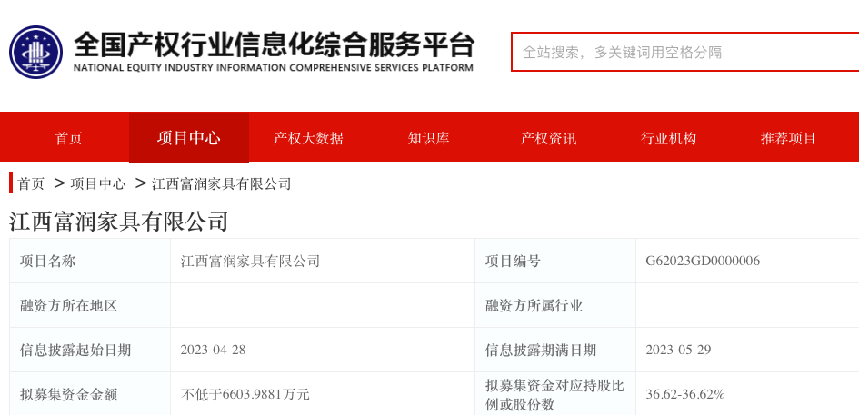Click the platform's round blue logo icon
Viewport: 859px width, 415px height.
[35, 52]
